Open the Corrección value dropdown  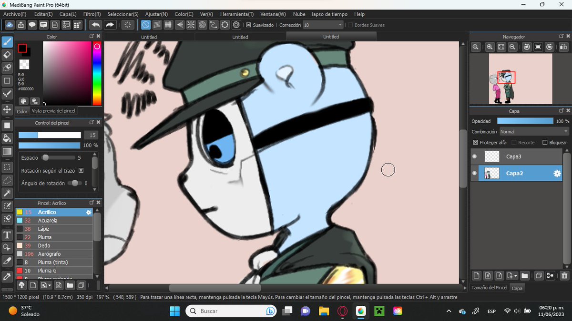click(323, 25)
